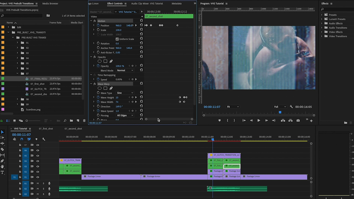Toggle the Wave Height animation stopwatch
This screenshot has height=199, width=354.
coord(98,97)
